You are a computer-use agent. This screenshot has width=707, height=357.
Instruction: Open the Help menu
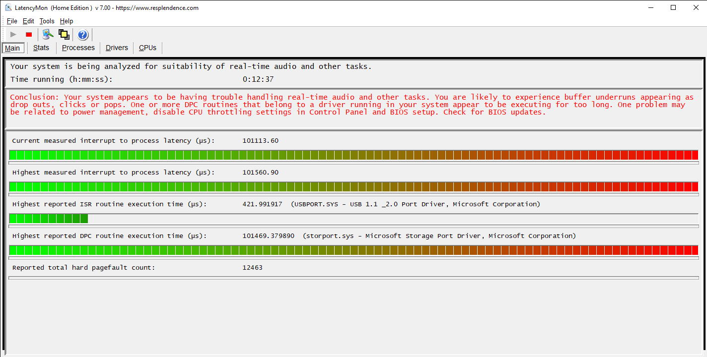67,21
